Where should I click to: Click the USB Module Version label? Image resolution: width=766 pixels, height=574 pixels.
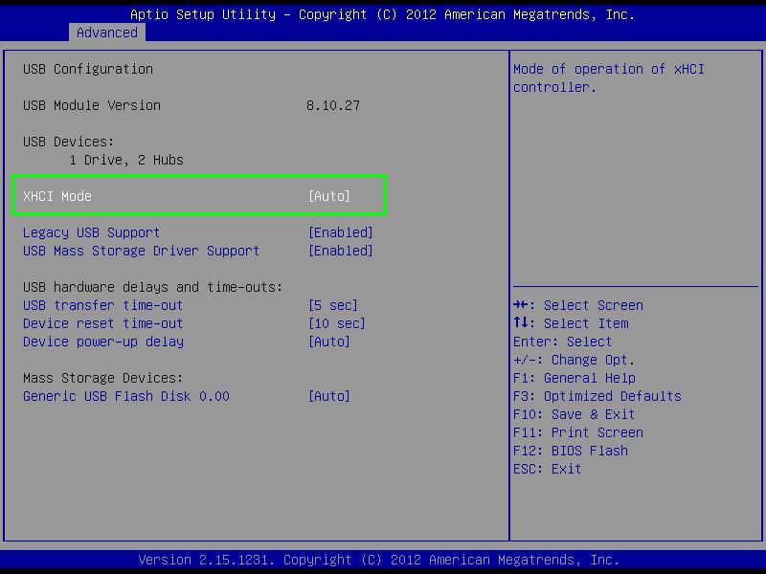[x=92, y=105]
